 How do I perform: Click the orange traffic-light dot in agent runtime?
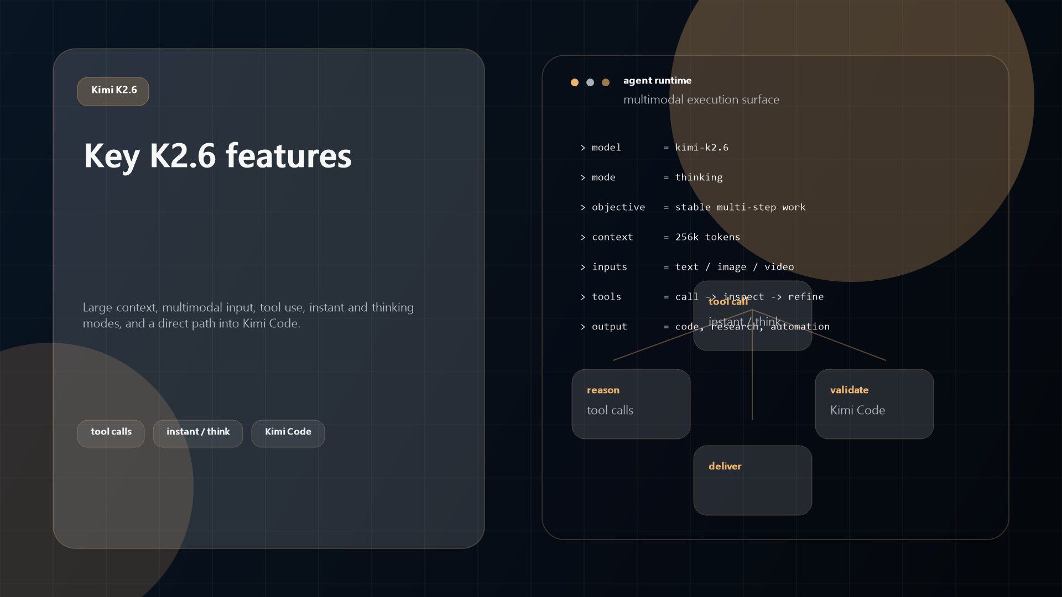point(574,82)
